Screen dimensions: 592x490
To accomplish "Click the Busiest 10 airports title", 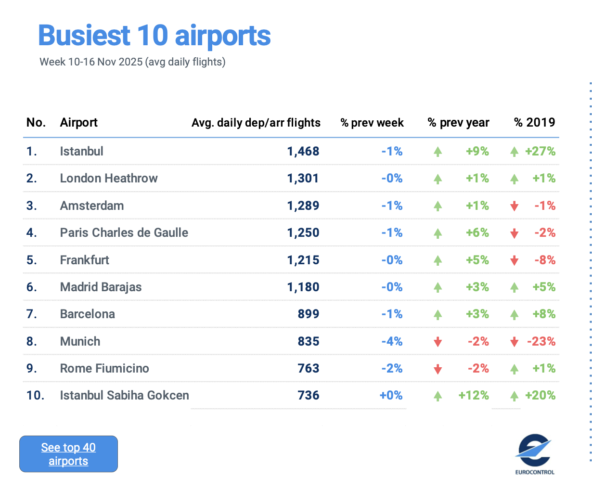I will pyautogui.click(x=154, y=36).
